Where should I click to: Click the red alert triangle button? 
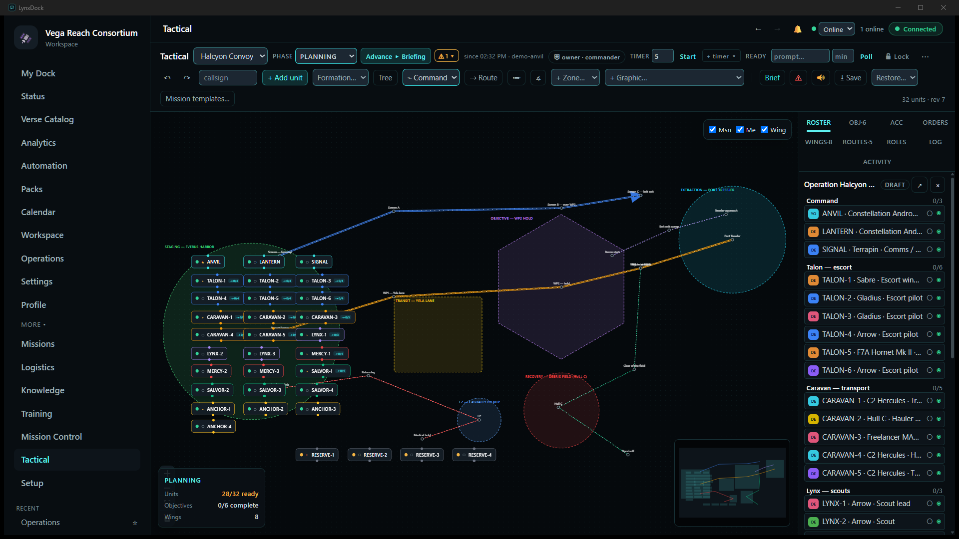click(798, 78)
